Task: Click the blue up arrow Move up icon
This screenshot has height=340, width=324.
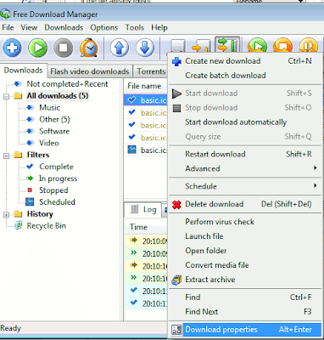Action: (119, 48)
